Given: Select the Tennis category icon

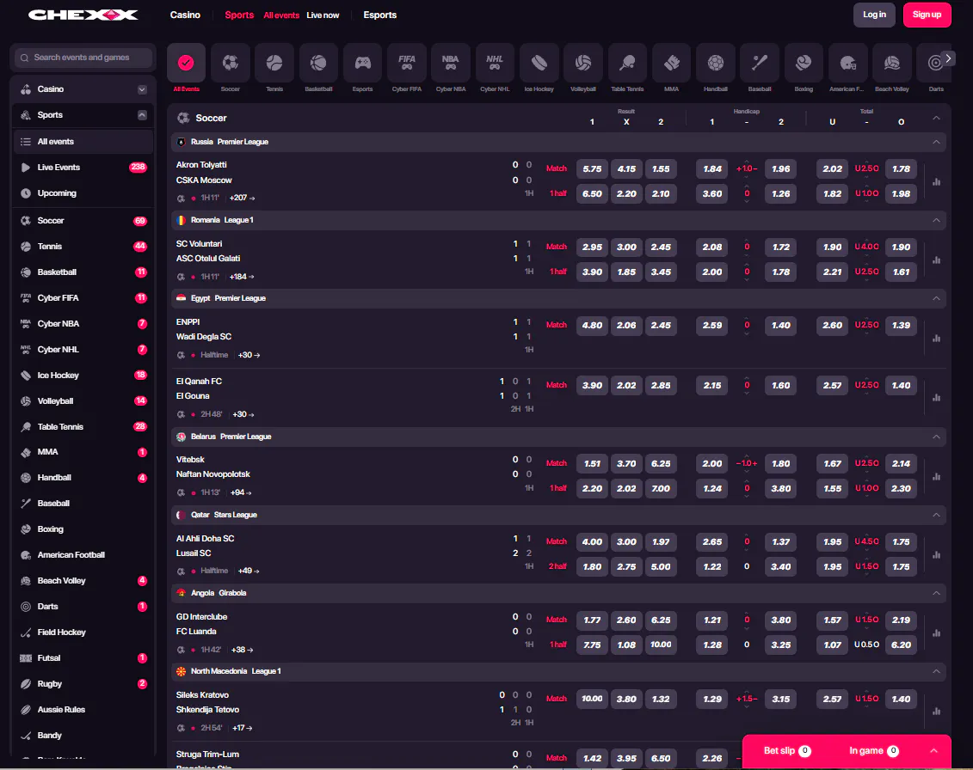Looking at the screenshot, I should coord(274,63).
